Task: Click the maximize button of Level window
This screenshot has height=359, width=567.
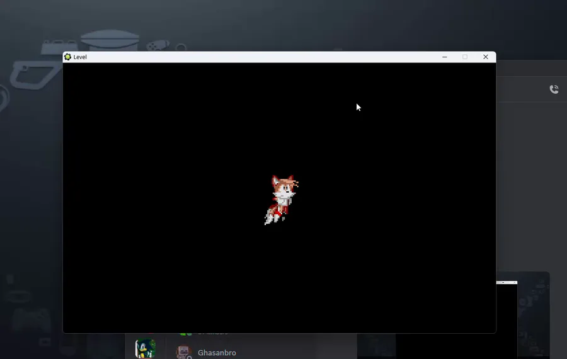Action: click(x=465, y=57)
